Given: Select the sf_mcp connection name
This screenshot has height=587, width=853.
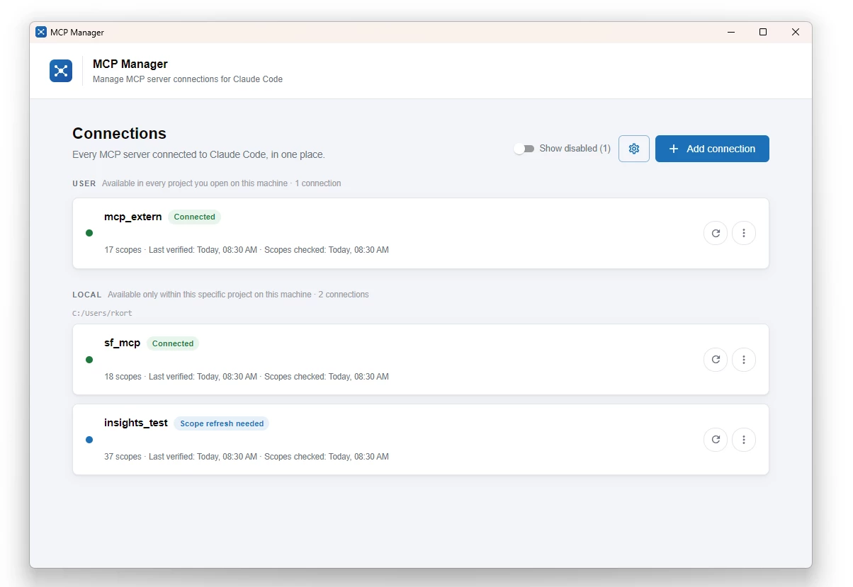Looking at the screenshot, I should pos(123,343).
